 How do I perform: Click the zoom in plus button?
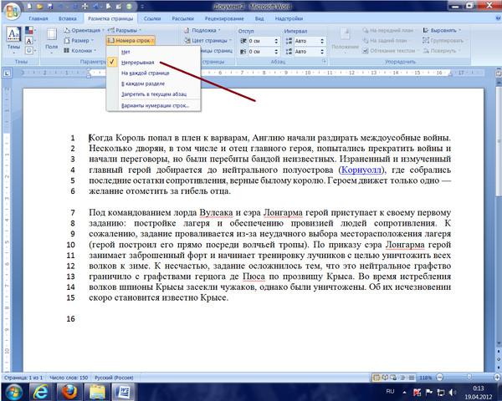coord(497,378)
